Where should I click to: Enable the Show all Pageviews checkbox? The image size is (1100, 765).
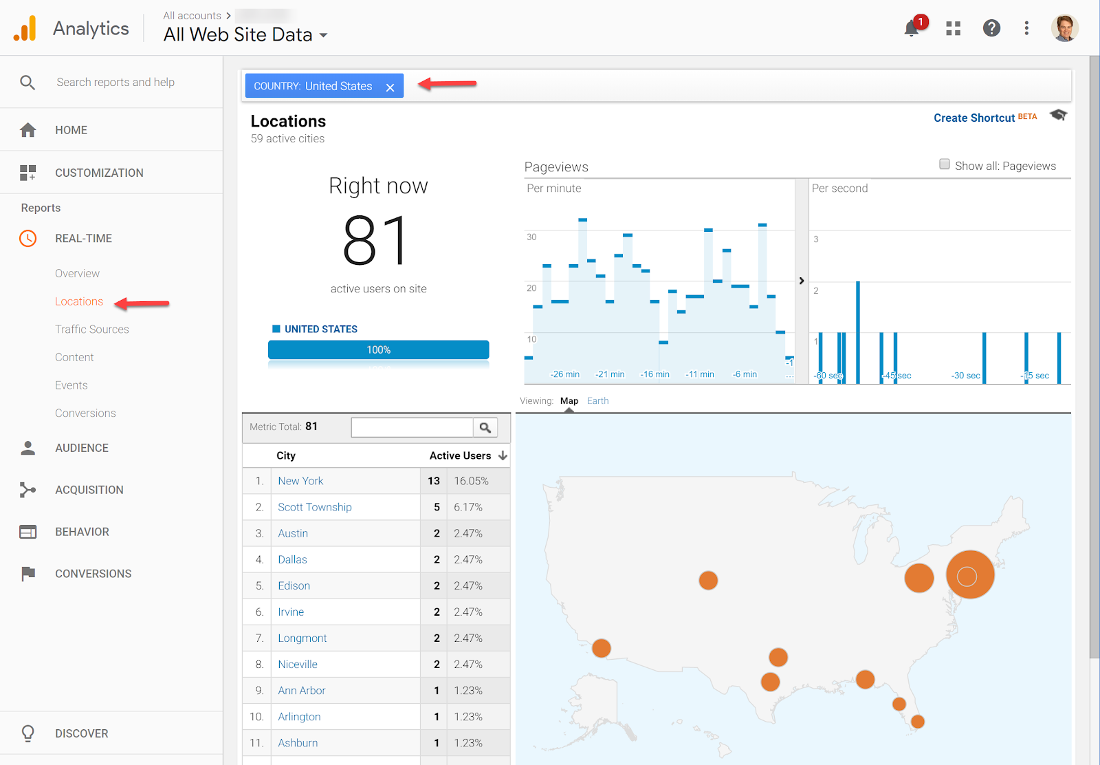click(x=945, y=164)
